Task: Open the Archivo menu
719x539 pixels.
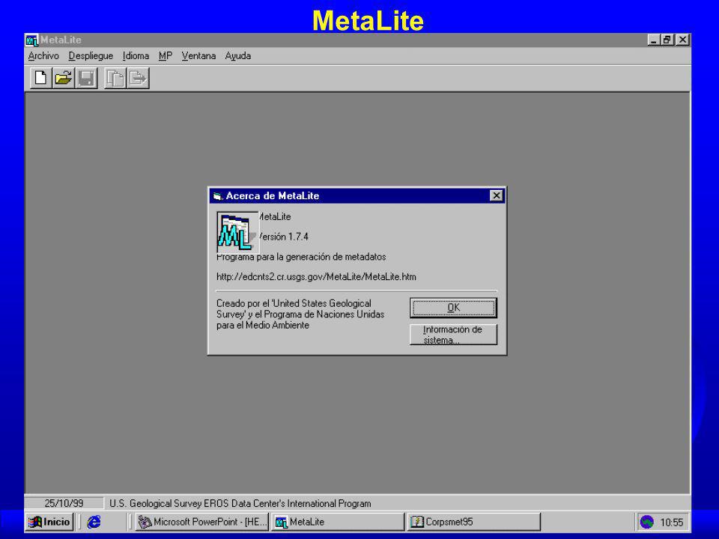Action: pyautogui.click(x=43, y=56)
